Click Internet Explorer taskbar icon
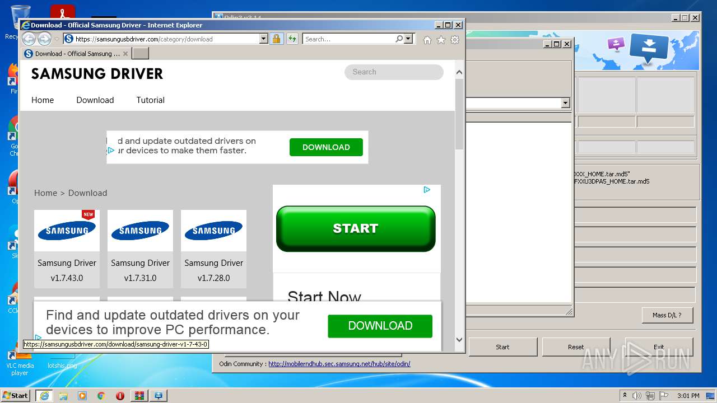 click(x=44, y=395)
